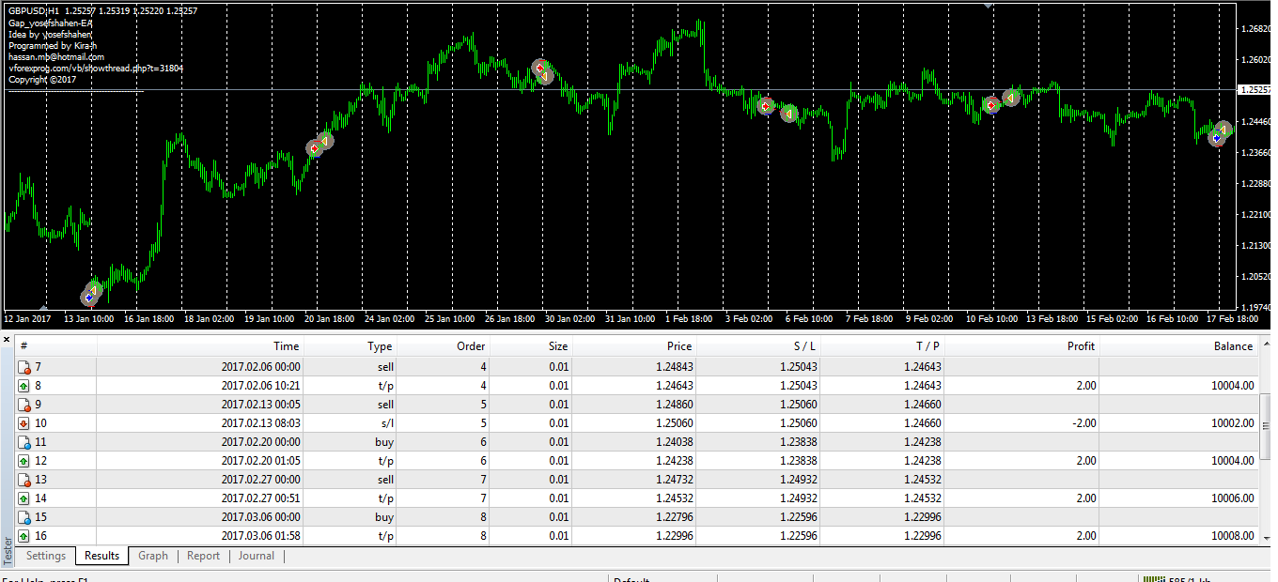This screenshot has width=1278, height=582.
Task: Click the 1.25257 current price label on price axis
Action: pos(1255,90)
